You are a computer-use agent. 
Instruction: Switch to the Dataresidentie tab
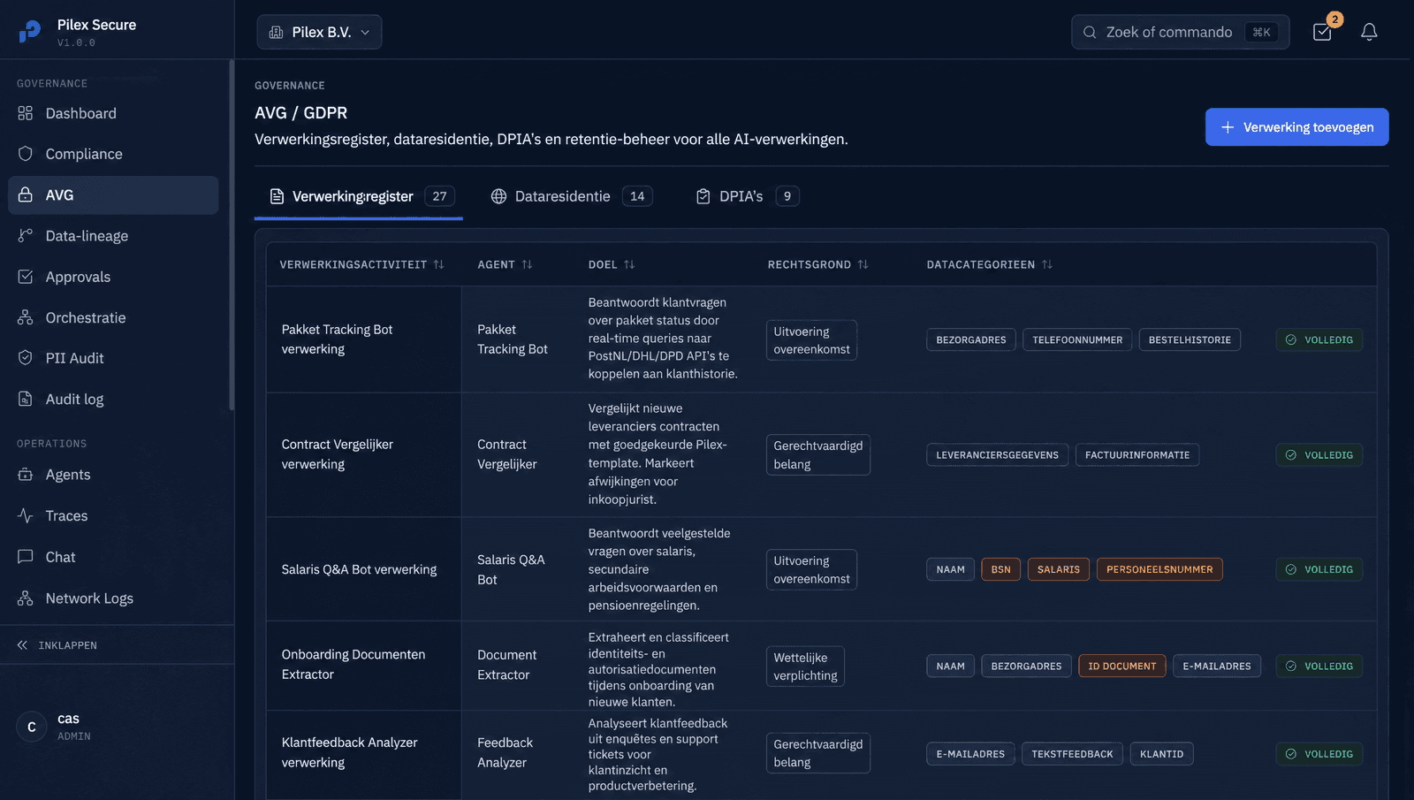[x=572, y=196]
